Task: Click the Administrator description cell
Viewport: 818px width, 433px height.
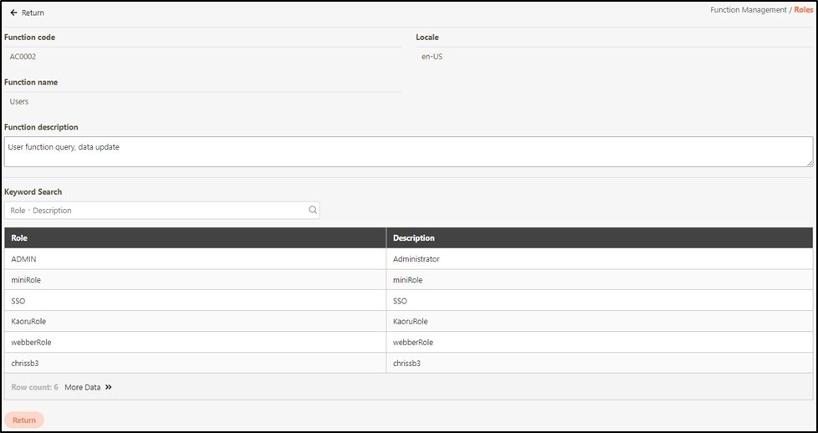Action: (417, 259)
